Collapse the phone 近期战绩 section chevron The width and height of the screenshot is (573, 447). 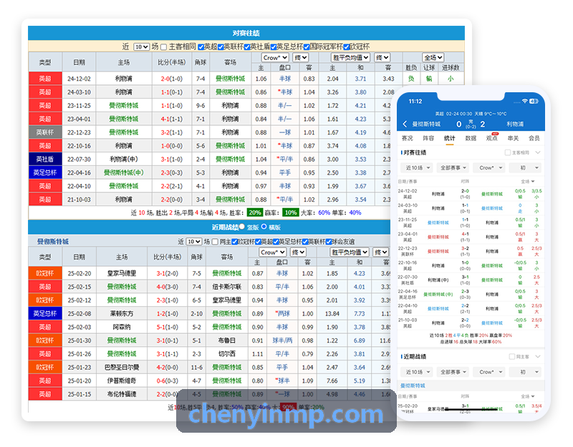click(538, 356)
